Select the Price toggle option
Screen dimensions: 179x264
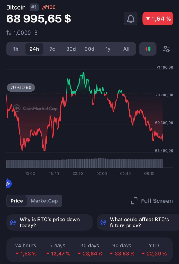tap(17, 201)
